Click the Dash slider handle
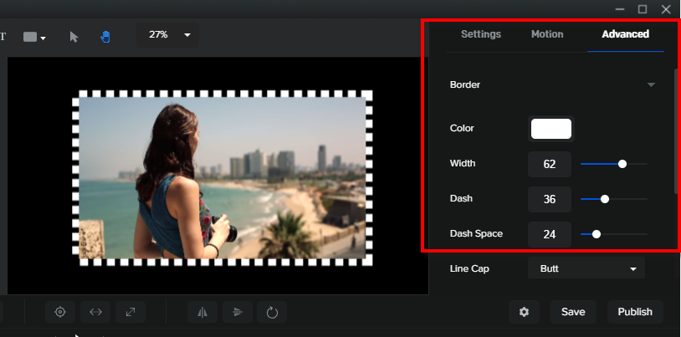This screenshot has height=337, width=681. [605, 199]
